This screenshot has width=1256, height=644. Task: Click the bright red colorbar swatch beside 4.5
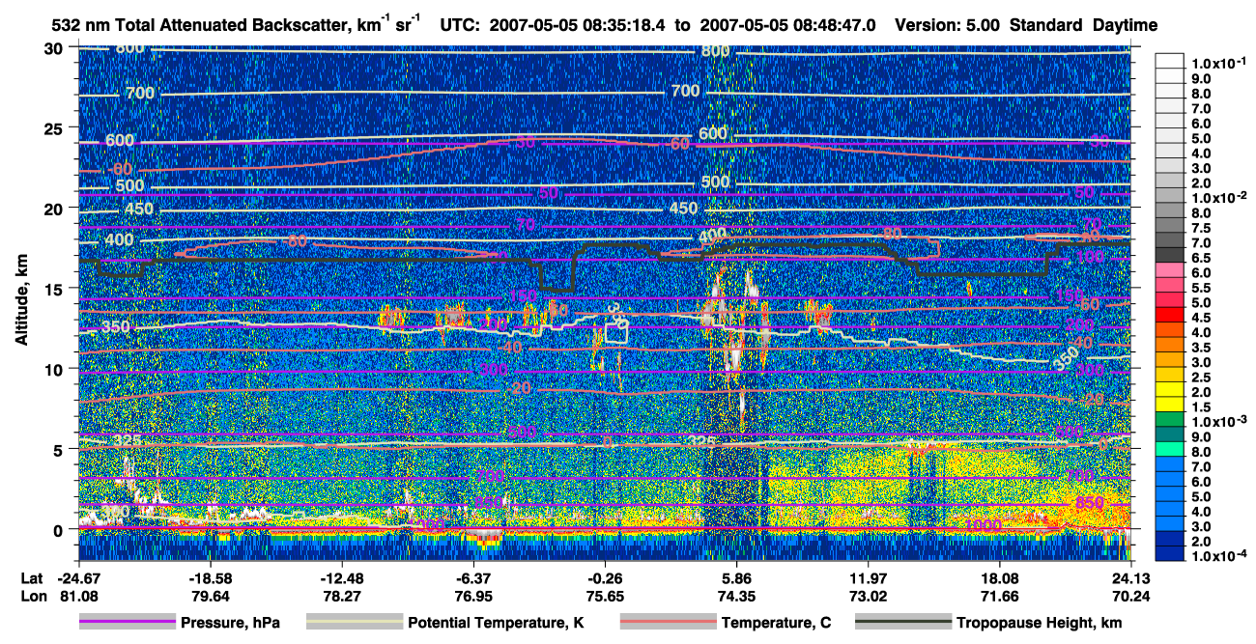pos(1170,314)
